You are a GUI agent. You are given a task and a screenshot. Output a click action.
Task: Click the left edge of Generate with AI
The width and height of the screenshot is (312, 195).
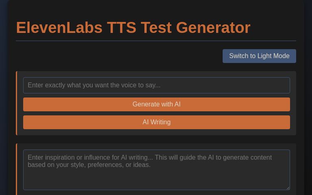coord(26,104)
